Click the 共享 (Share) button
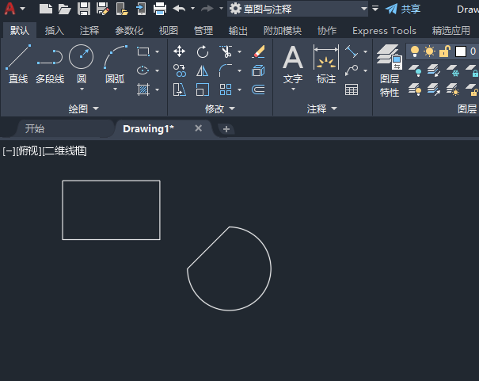Viewport: 479px width, 381px height. 403,9
